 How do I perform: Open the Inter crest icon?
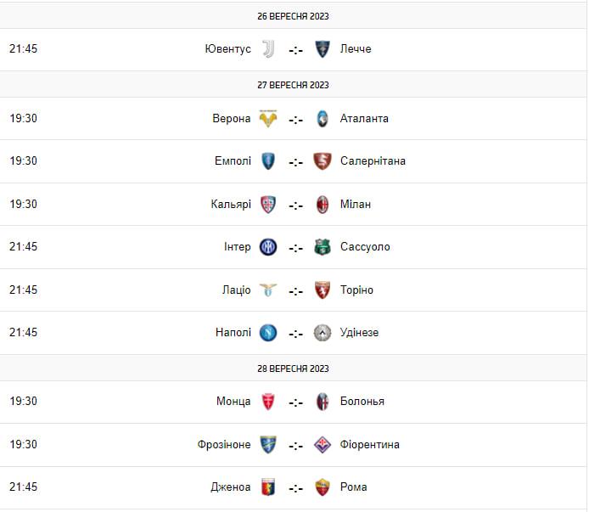[x=268, y=247]
